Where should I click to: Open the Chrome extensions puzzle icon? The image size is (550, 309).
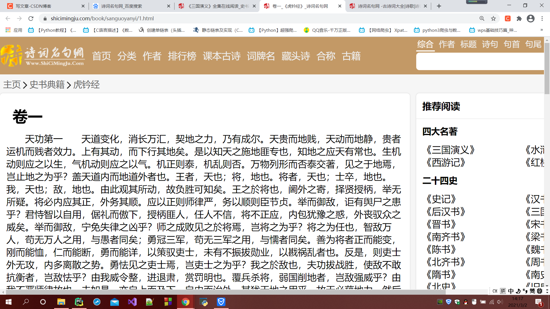519,18
